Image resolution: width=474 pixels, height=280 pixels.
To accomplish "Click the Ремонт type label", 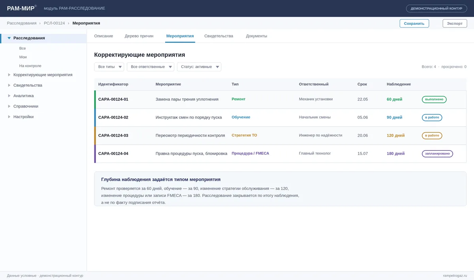I will (239, 99).
